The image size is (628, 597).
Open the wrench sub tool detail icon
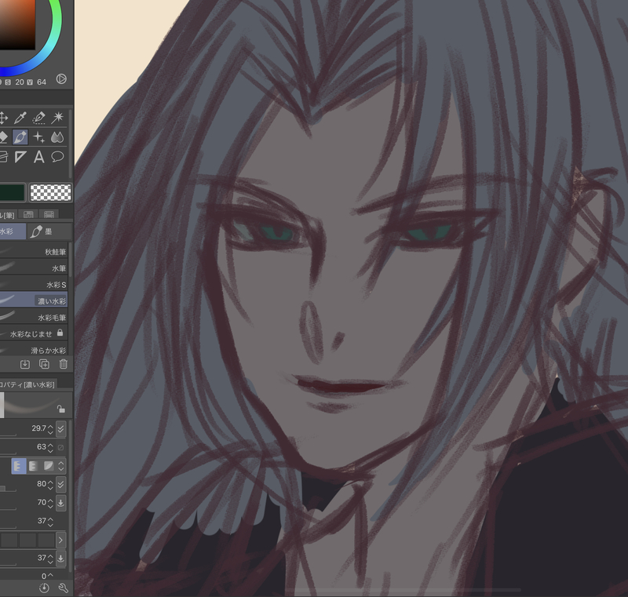tap(64, 588)
